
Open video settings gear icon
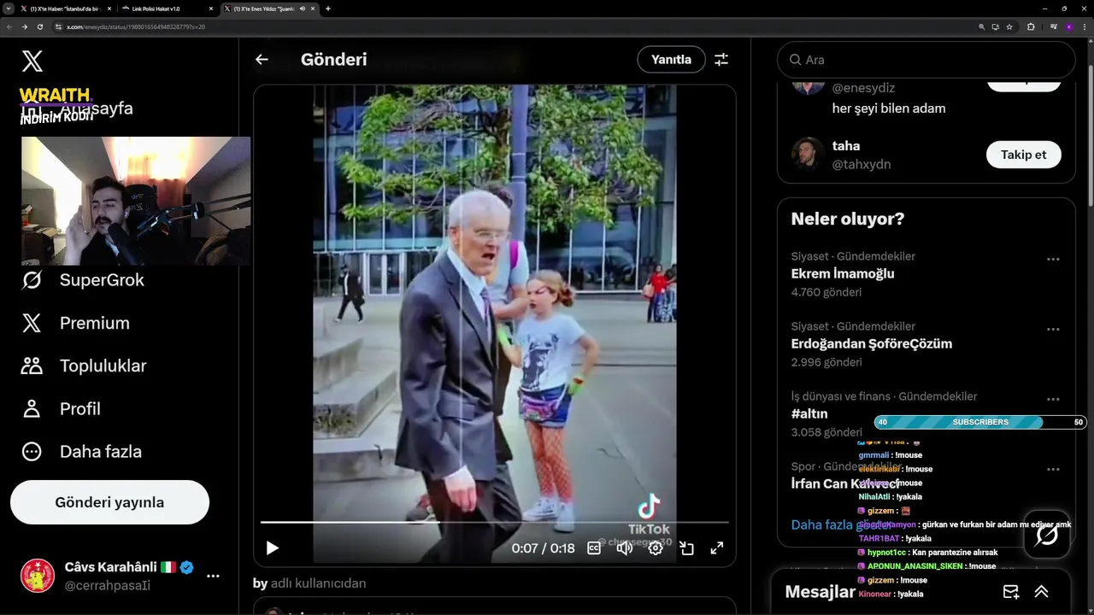pyautogui.click(x=656, y=548)
